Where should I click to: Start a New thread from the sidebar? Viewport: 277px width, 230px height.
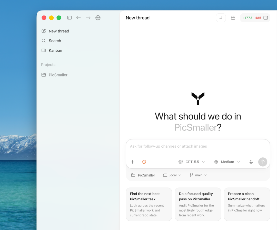55,31
